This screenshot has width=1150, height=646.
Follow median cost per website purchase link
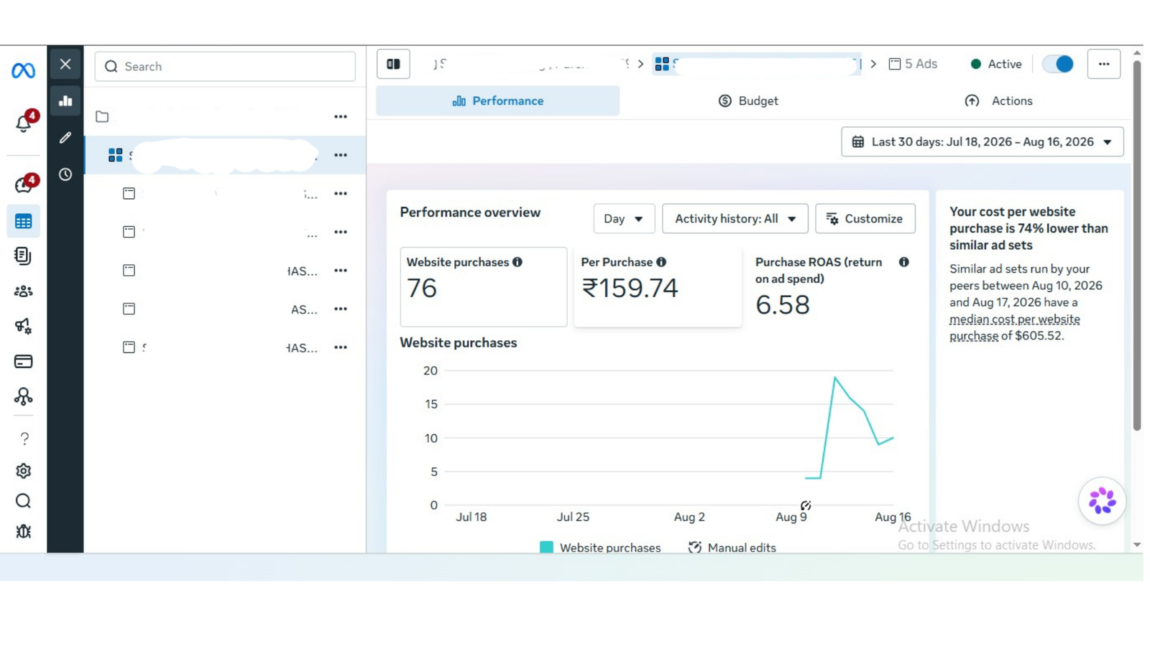(x=1014, y=327)
